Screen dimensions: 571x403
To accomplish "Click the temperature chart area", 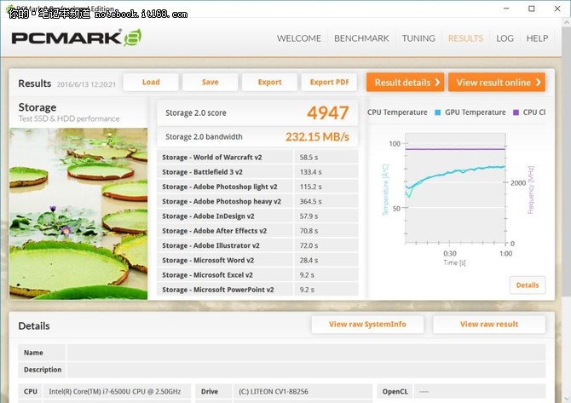I will click(455, 188).
